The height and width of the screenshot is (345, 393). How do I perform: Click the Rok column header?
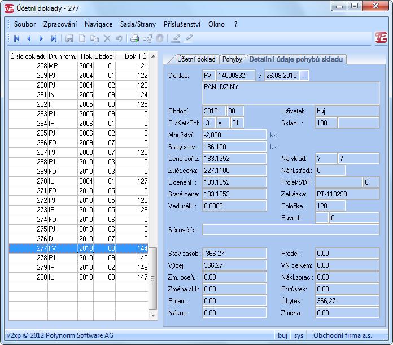pyautogui.click(x=86, y=56)
